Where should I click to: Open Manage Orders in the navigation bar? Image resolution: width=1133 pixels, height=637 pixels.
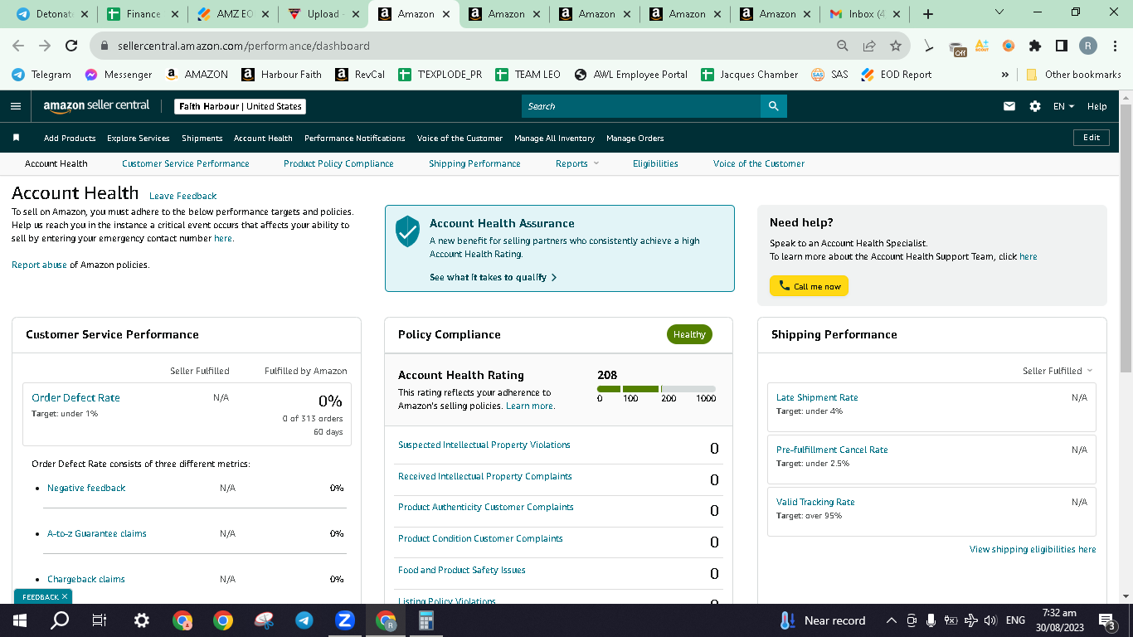[635, 138]
